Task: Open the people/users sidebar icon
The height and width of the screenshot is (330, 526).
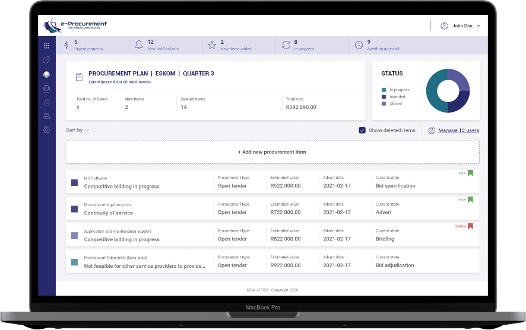Action: pyautogui.click(x=47, y=116)
